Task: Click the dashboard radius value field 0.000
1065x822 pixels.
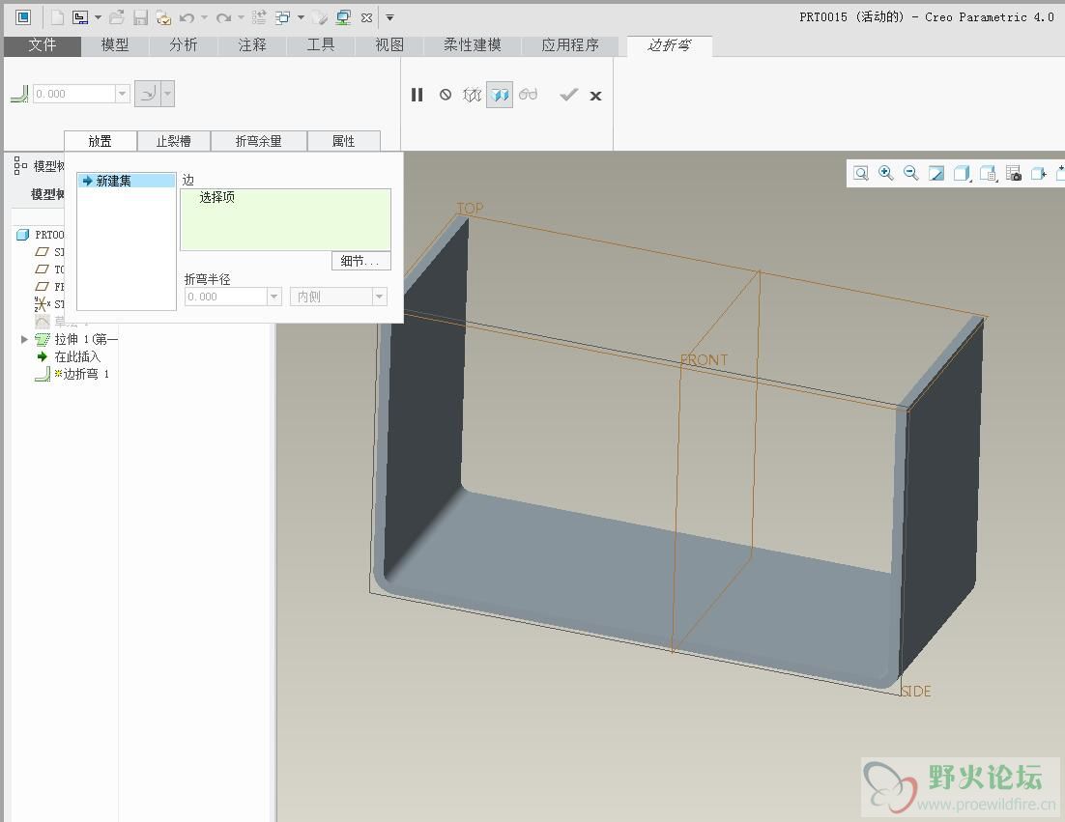Action: (74, 94)
